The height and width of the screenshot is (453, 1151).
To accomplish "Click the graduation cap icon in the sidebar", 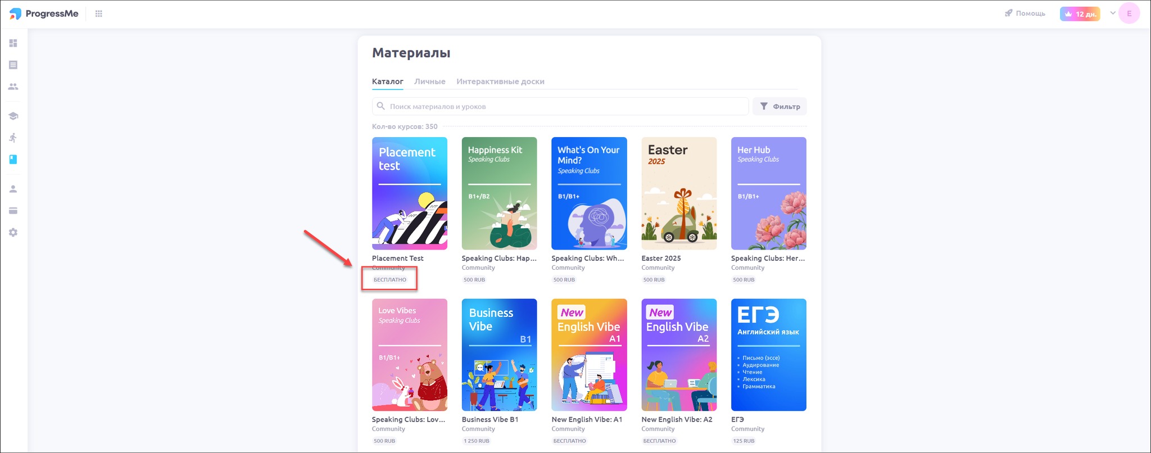I will pyautogui.click(x=13, y=116).
